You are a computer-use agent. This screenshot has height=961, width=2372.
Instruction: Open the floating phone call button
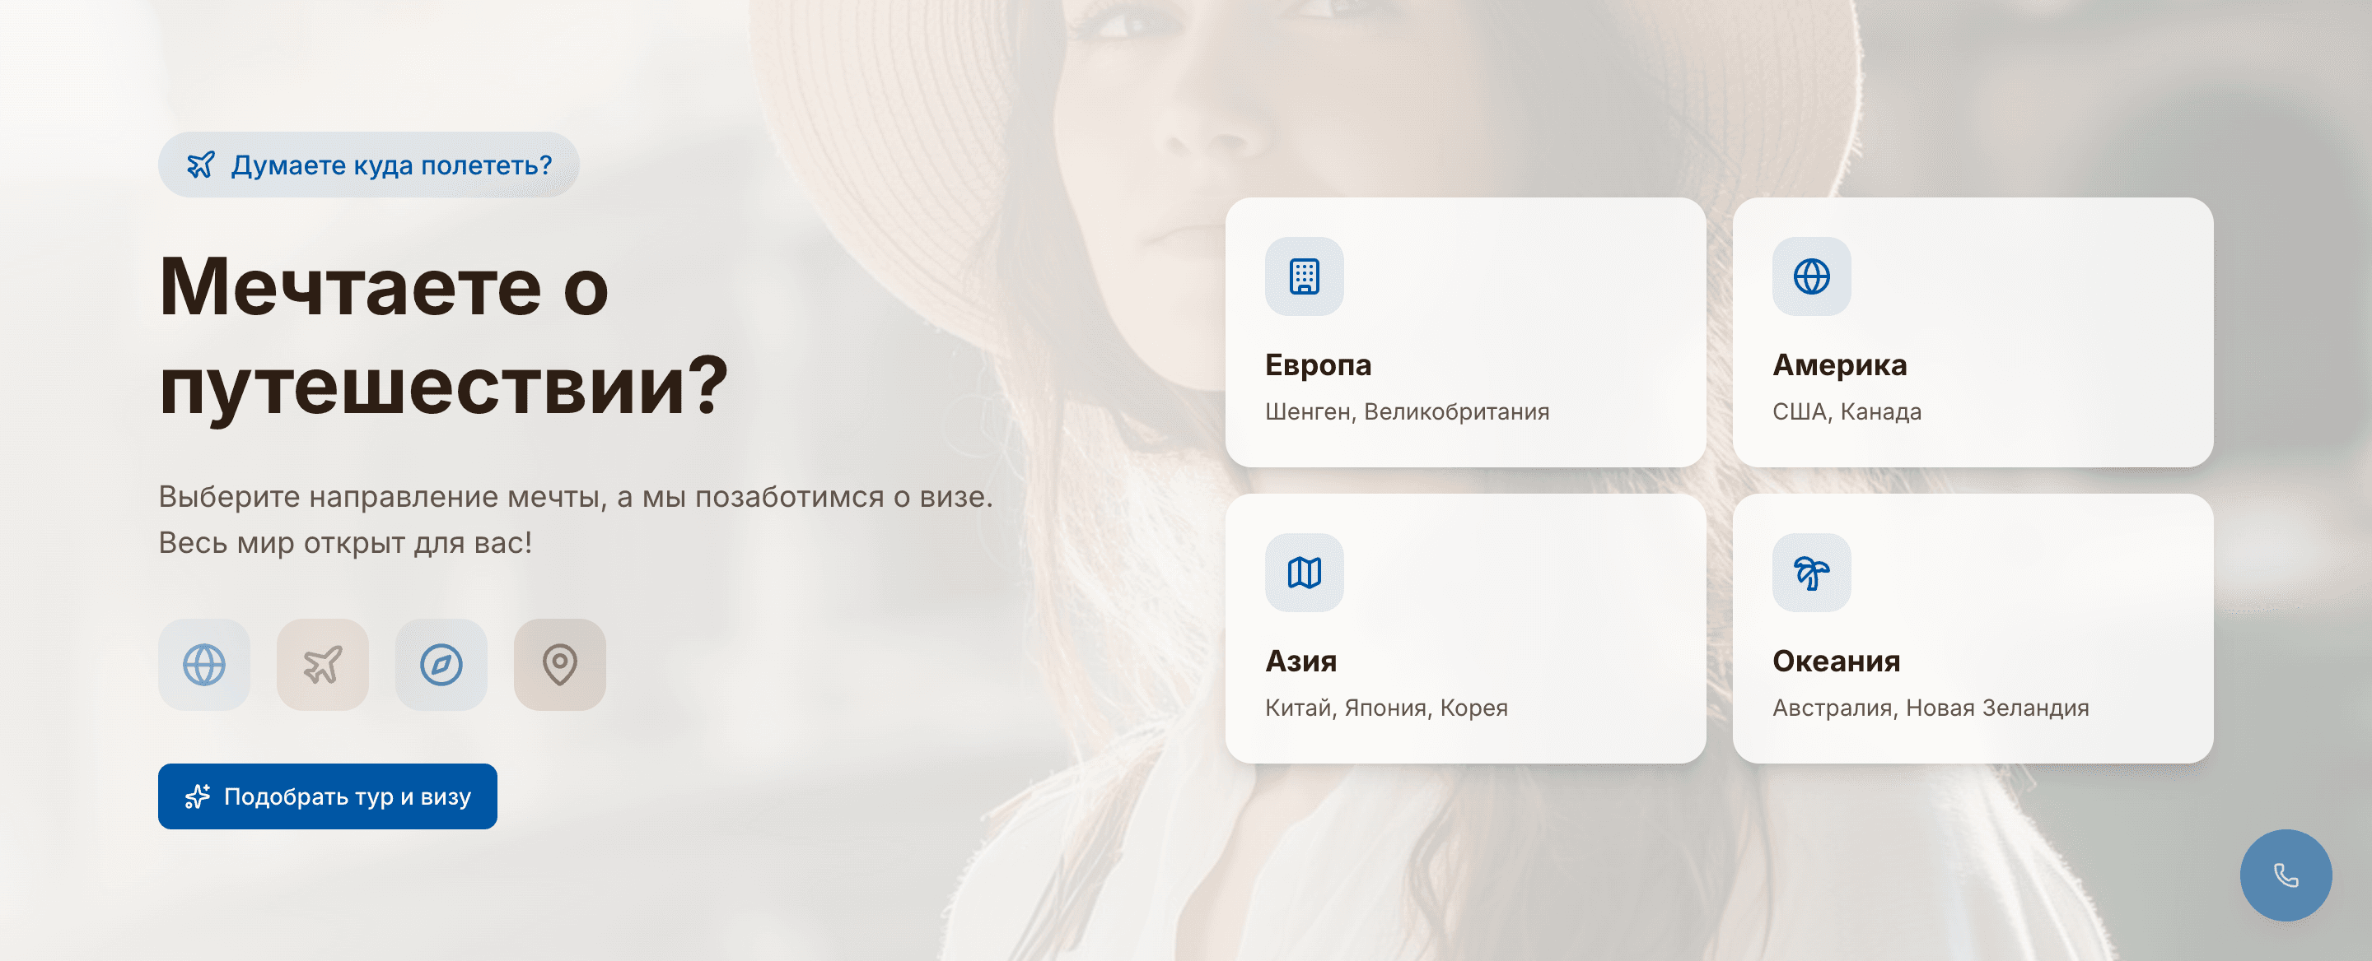[2286, 875]
